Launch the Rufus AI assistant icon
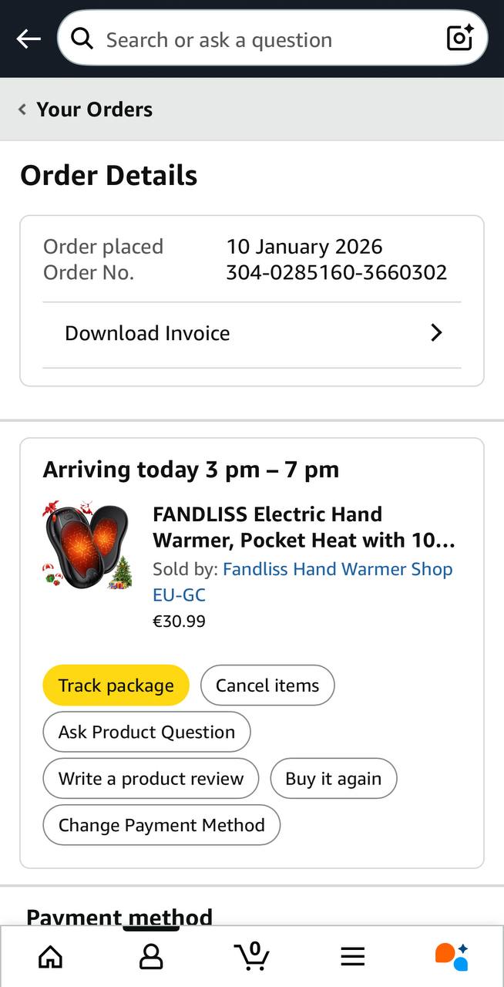 (452, 957)
